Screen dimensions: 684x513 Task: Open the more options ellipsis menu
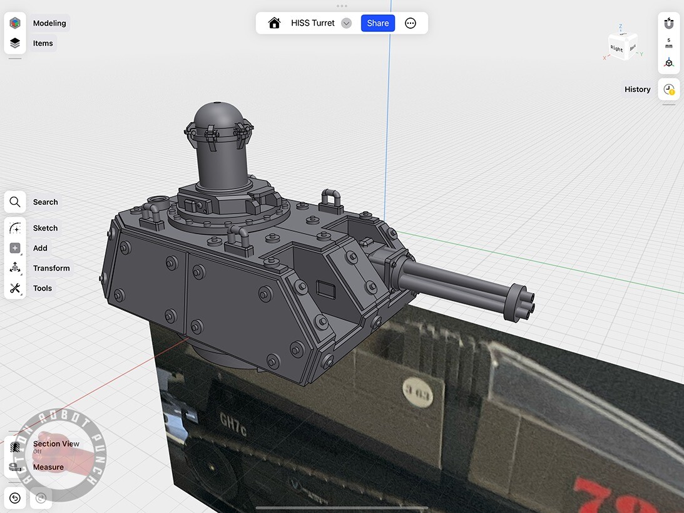pos(411,23)
